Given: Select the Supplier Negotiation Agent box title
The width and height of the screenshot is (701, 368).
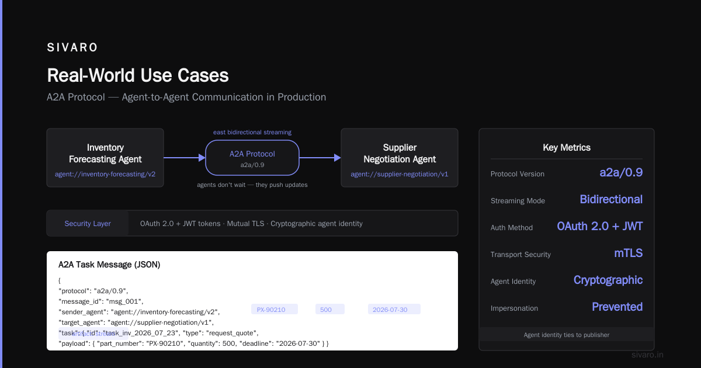Looking at the screenshot, I should 400,153.
